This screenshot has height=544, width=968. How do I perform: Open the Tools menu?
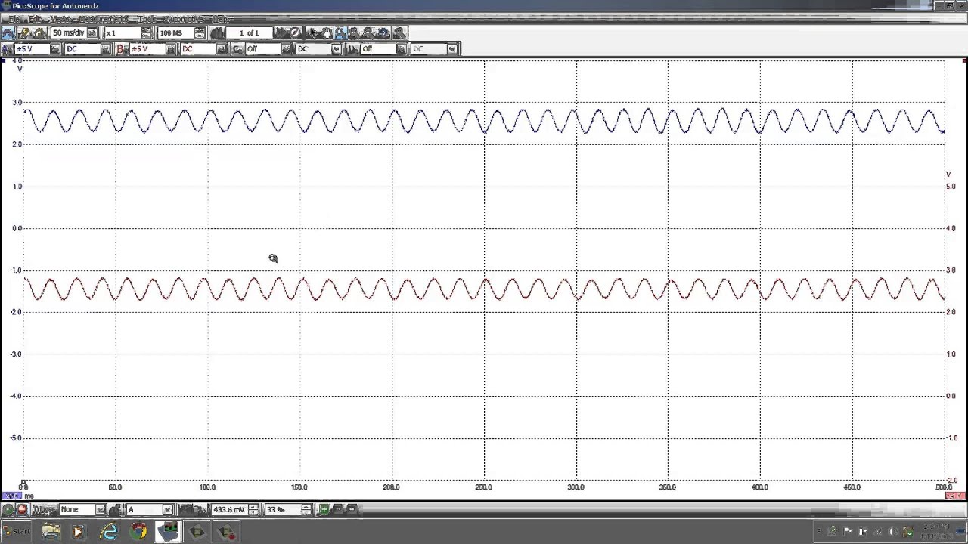tap(146, 19)
